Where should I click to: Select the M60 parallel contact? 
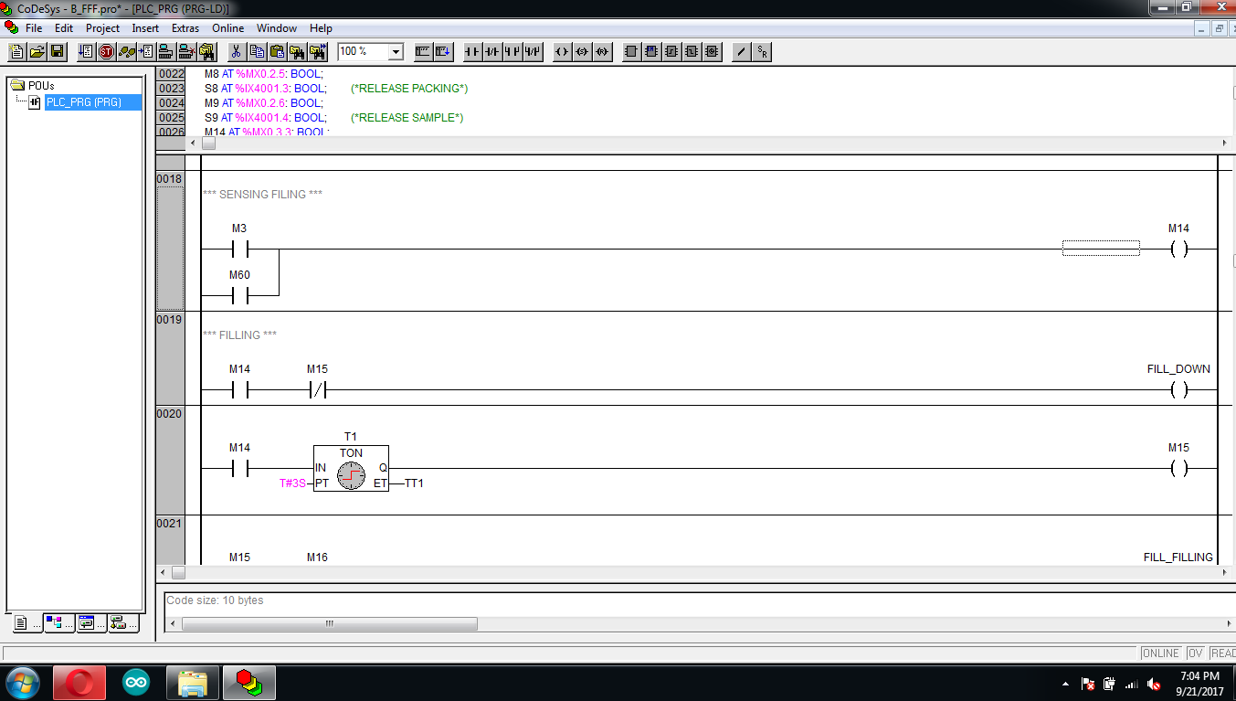[239, 295]
